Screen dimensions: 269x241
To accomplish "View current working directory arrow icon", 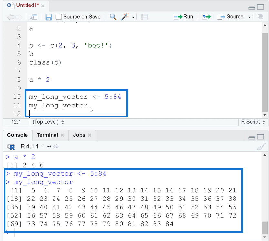I will pyautogui.click(x=56, y=146).
